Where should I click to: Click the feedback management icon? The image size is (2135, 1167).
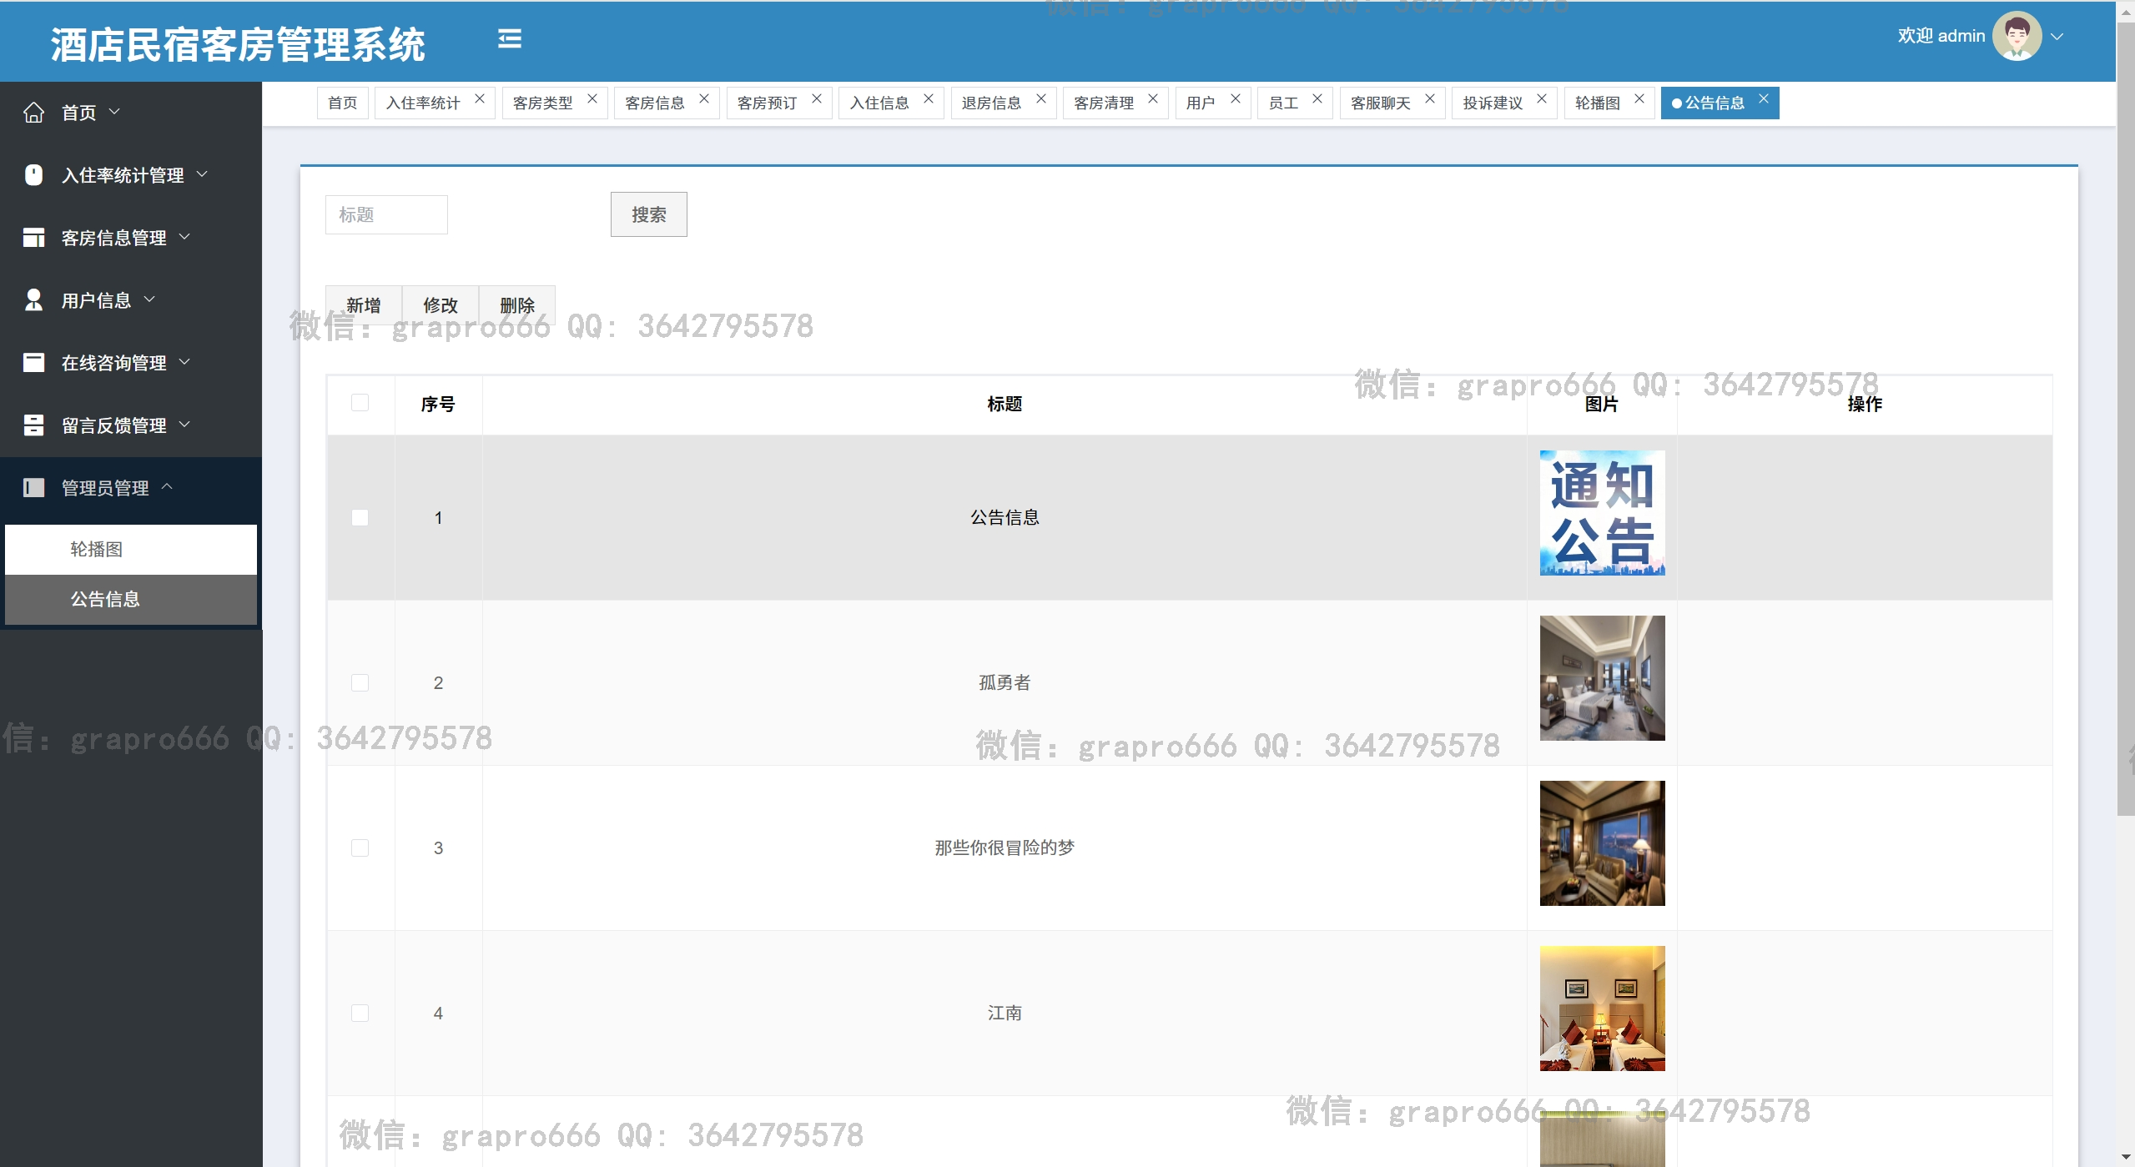(x=33, y=425)
